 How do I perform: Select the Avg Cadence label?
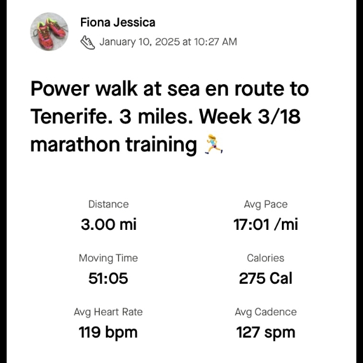click(x=266, y=312)
